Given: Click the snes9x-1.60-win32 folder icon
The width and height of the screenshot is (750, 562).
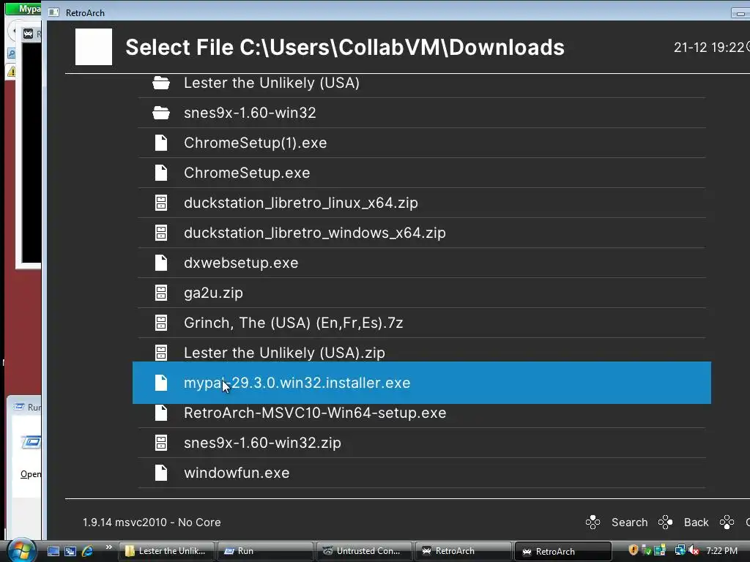Looking at the screenshot, I should tap(161, 113).
